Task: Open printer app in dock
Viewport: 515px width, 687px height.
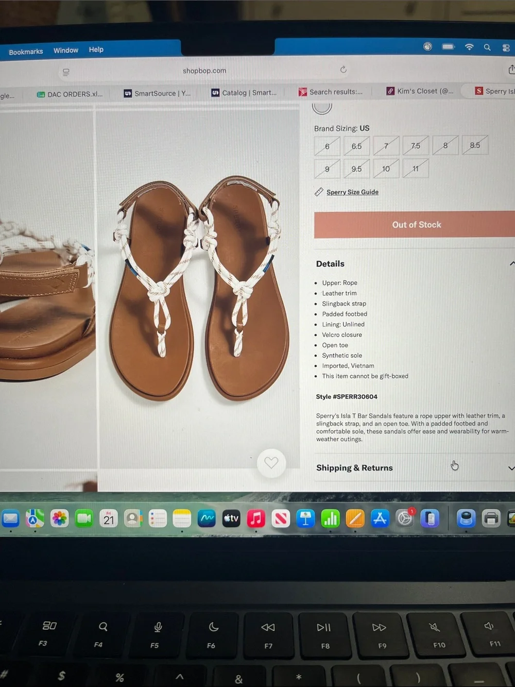Action: (x=491, y=518)
